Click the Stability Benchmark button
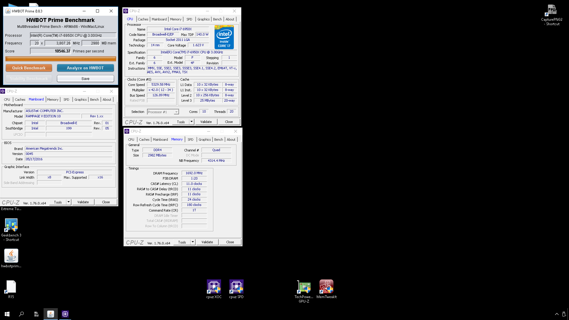569x320 pixels. [x=29, y=79]
